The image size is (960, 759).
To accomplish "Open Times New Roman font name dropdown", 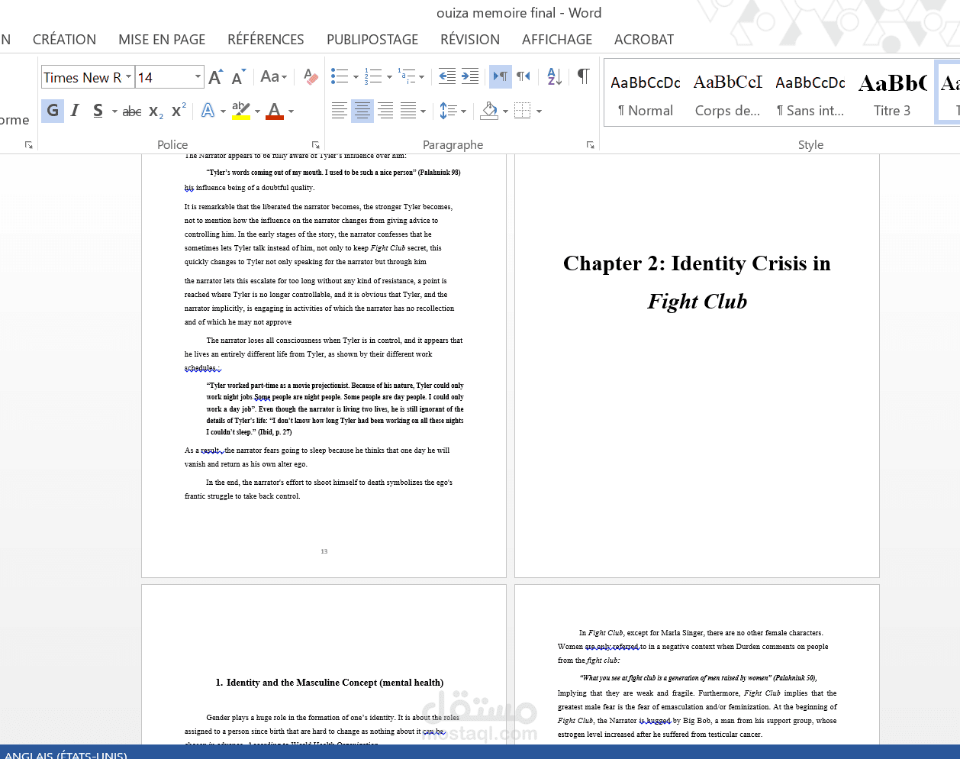I will point(129,77).
